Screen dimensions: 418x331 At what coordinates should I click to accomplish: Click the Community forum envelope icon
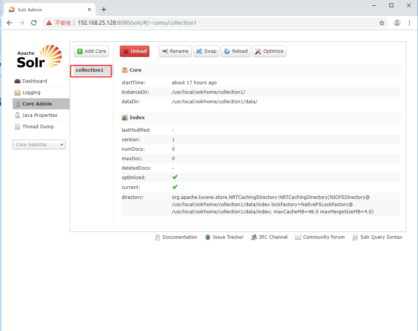coord(298,237)
